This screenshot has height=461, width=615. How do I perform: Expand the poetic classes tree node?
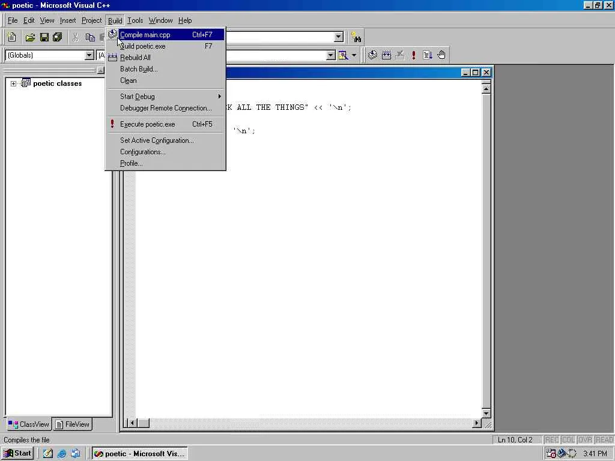[13, 83]
